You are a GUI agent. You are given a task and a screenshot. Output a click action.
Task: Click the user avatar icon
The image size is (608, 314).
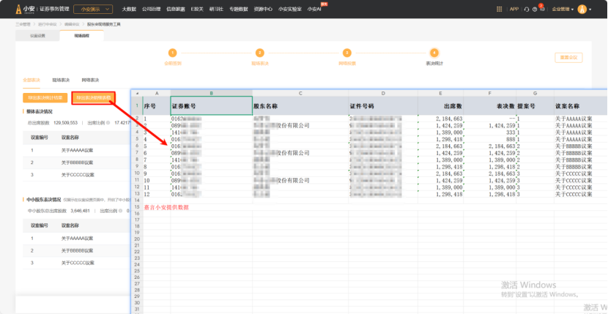(x=581, y=9)
